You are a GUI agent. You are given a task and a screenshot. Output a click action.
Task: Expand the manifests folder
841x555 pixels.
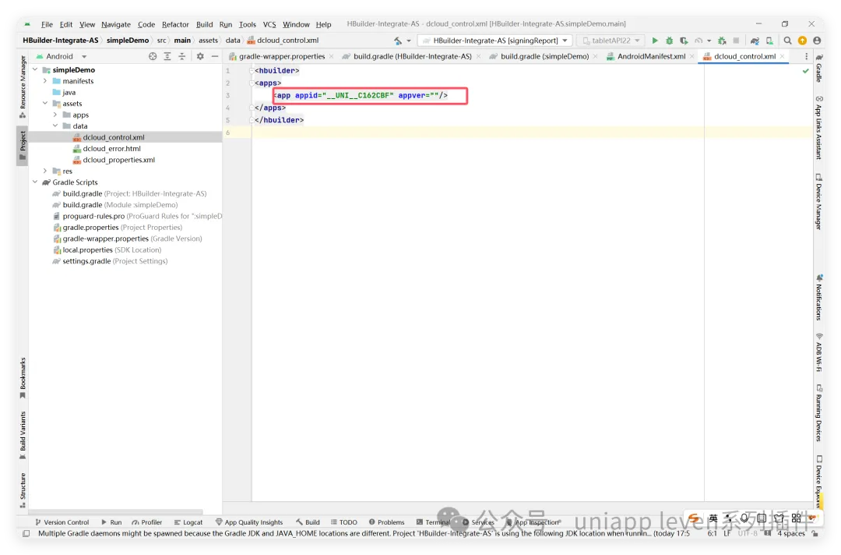pyautogui.click(x=45, y=81)
